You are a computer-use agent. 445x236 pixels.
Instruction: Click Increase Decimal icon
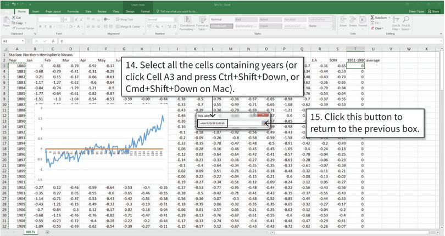click(169, 26)
